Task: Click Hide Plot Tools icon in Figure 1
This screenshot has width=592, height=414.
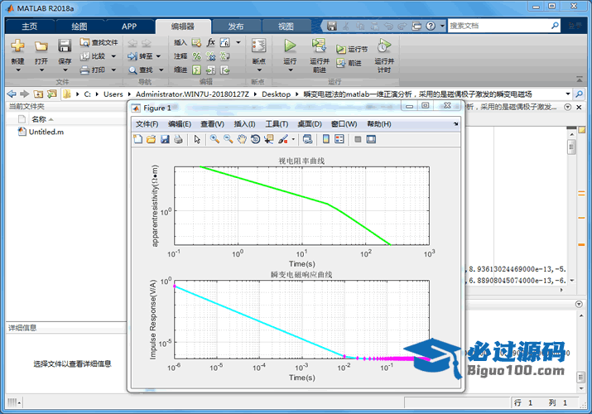Action: point(358,139)
